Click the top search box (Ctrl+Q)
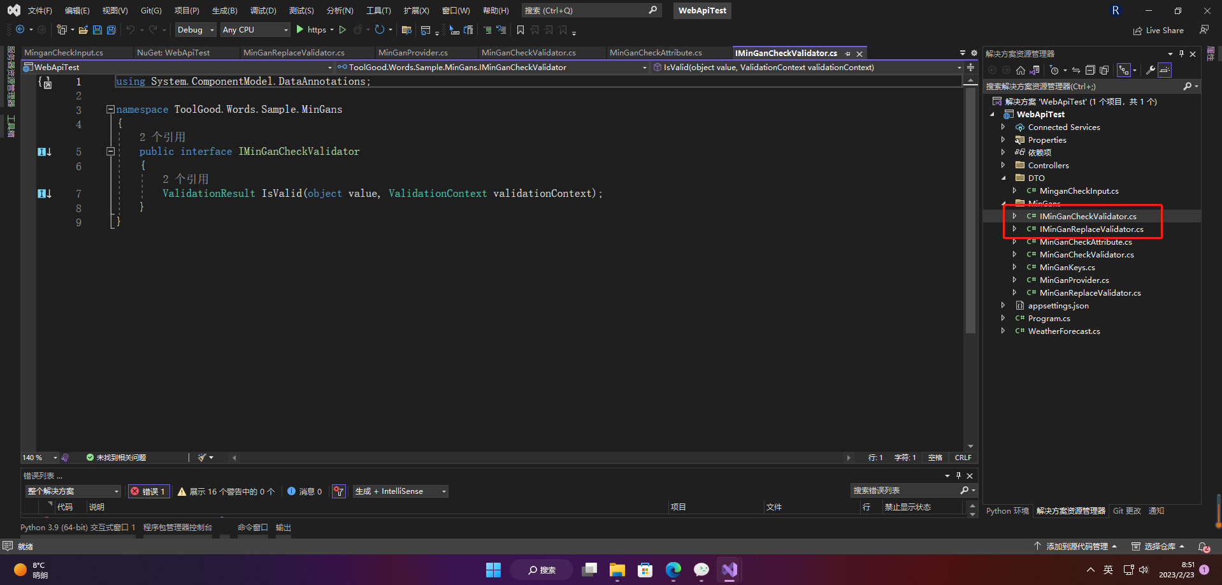Viewport: 1222px width, 585px height. (591, 11)
